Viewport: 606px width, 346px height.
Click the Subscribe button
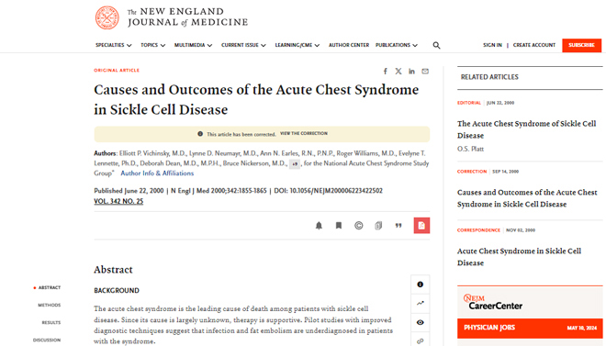click(581, 45)
